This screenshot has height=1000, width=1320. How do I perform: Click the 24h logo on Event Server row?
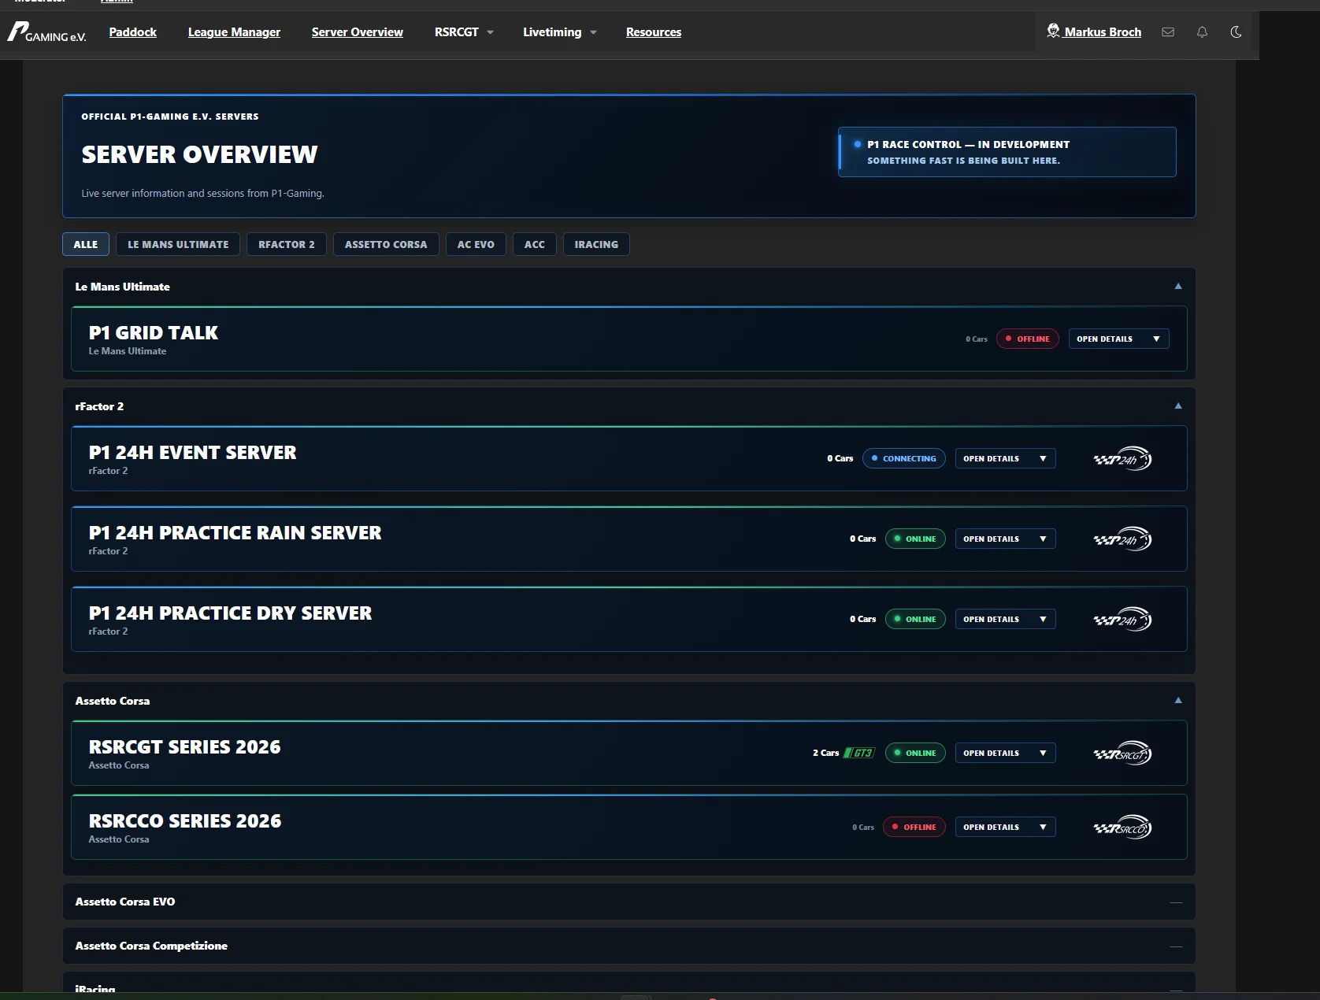tap(1123, 458)
